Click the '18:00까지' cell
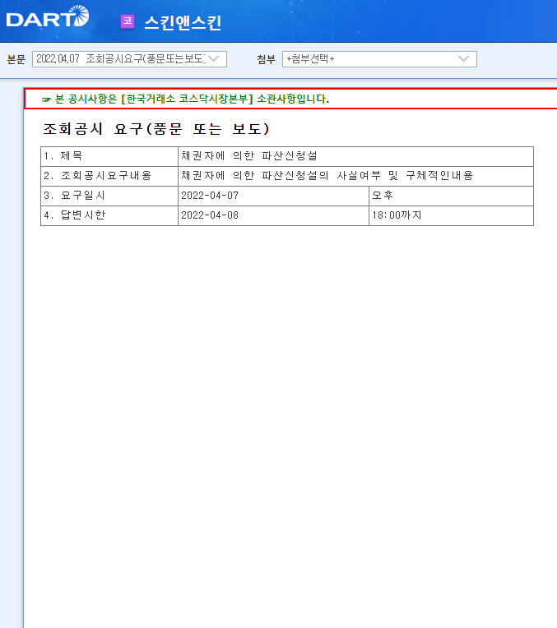This screenshot has height=628, width=557. tap(451, 216)
